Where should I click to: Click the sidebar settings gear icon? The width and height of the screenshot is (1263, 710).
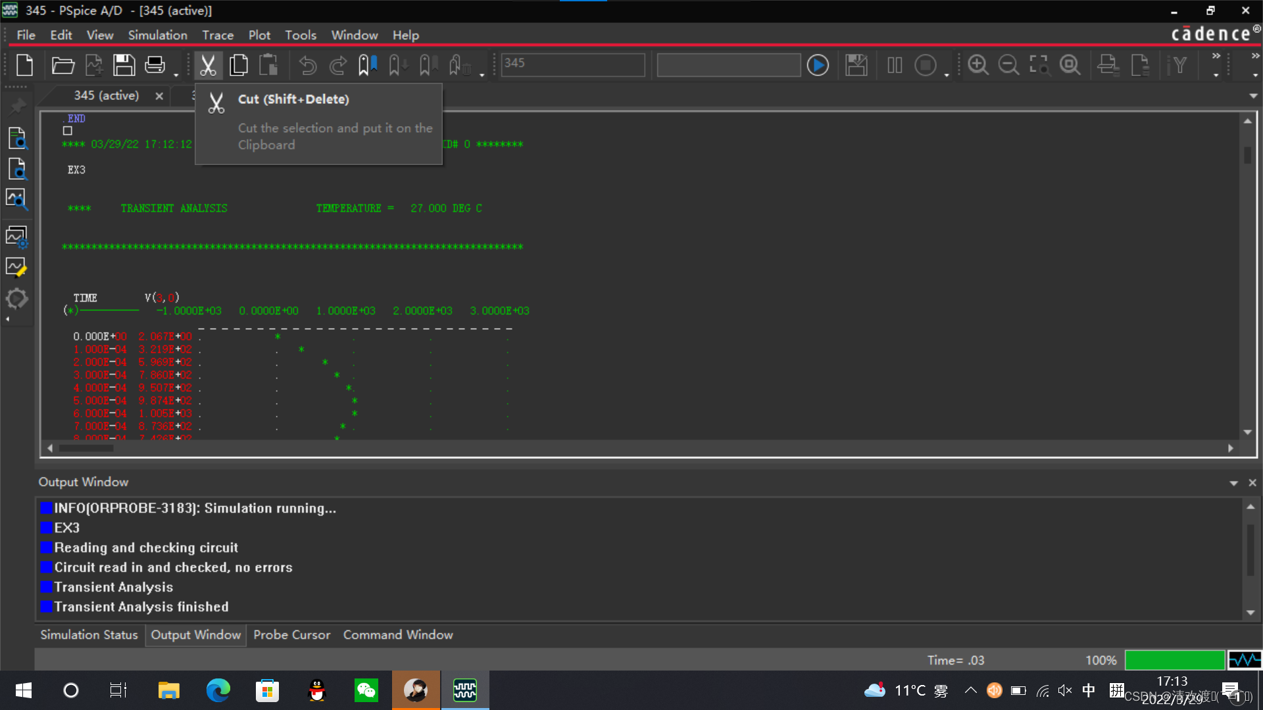(16, 299)
